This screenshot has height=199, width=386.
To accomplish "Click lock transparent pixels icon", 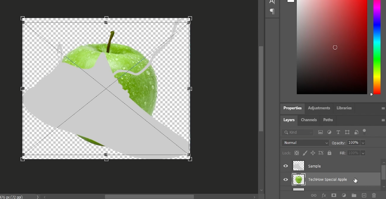I will [297, 153].
